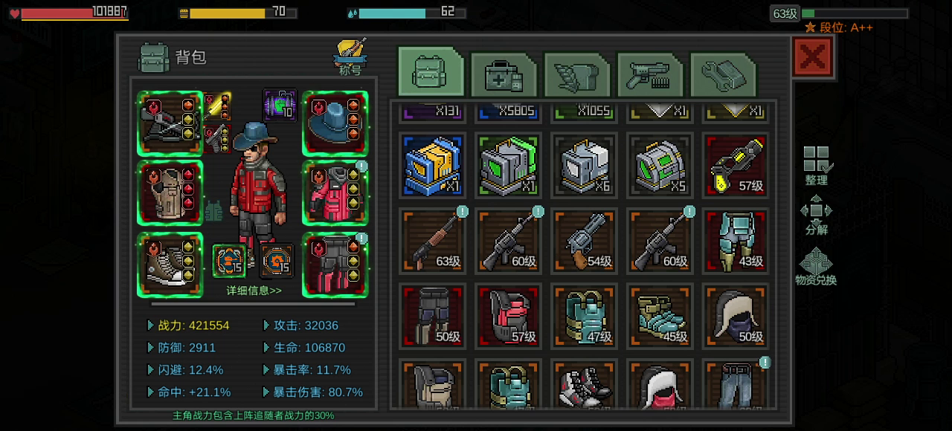Select the level 63 rifle item

(x=433, y=240)
